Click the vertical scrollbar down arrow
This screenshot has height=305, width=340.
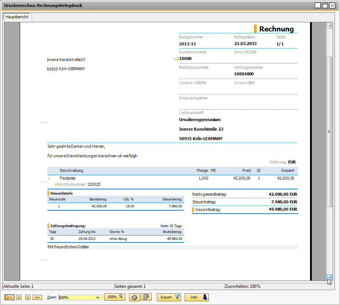coord(329,277)
